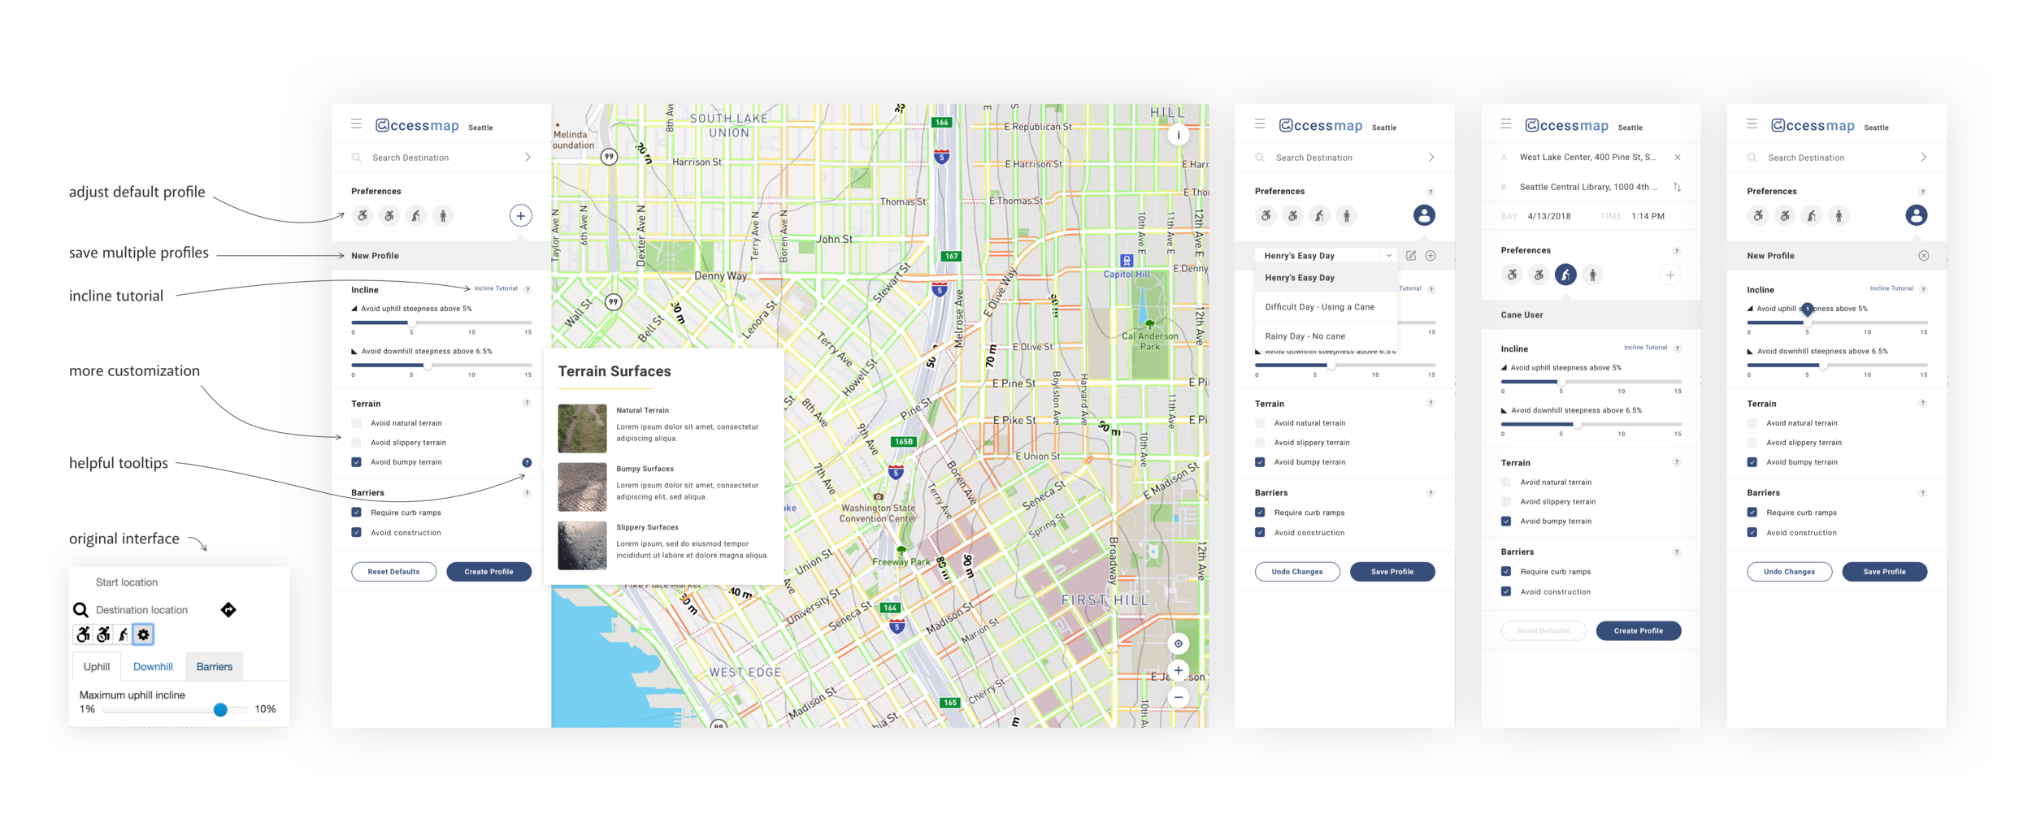Screen dimensions: 2032x831
Task: Toggle Avoid natural terrain in map-side panel
Action: (x=356, y=423)
